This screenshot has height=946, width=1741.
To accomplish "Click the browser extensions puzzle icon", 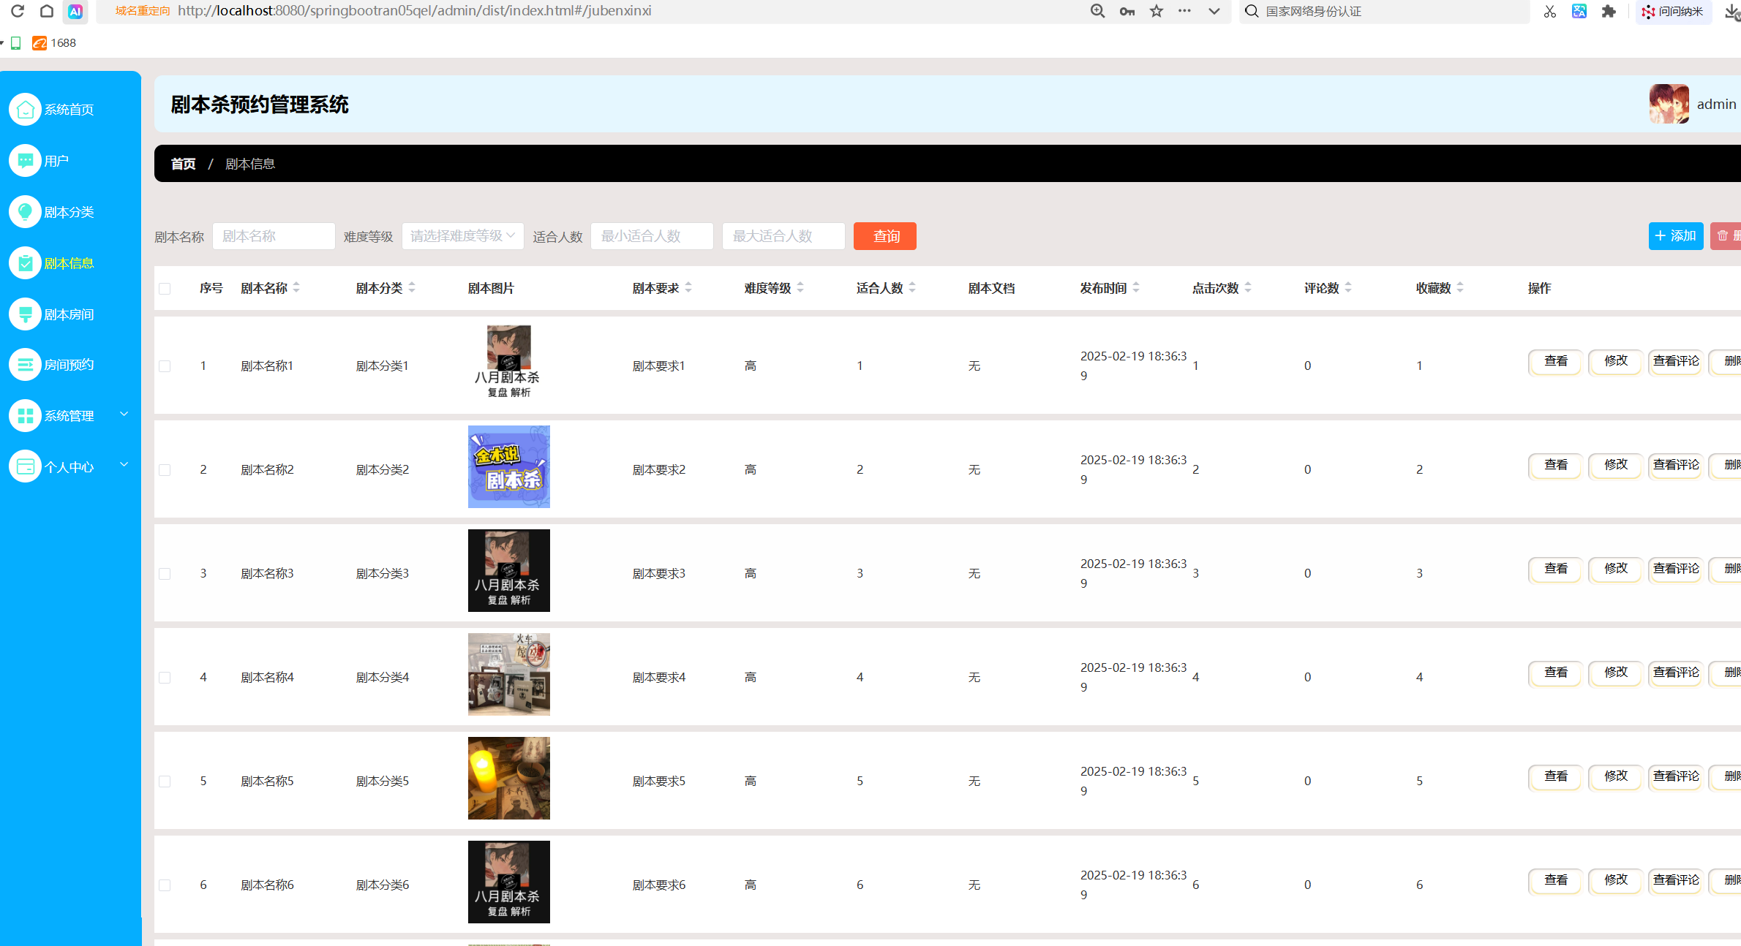I will (1609, 11).
